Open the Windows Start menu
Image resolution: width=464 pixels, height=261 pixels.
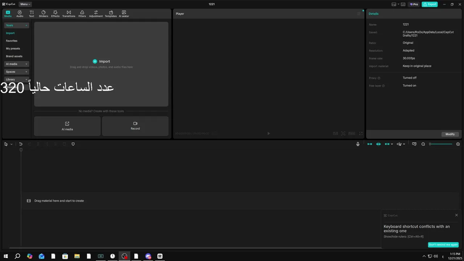[x=6, y=256]
